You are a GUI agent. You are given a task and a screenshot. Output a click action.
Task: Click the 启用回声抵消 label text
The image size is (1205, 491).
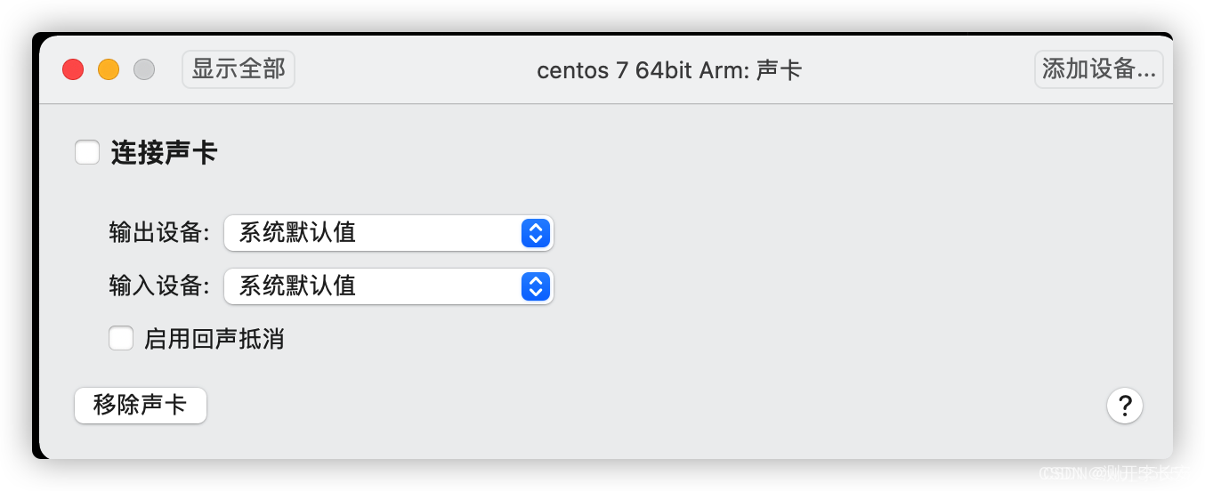[x=214, y=339]
